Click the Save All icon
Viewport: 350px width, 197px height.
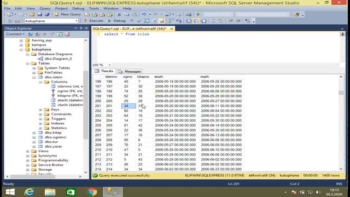pyautogui.click(x=47, y=15)
